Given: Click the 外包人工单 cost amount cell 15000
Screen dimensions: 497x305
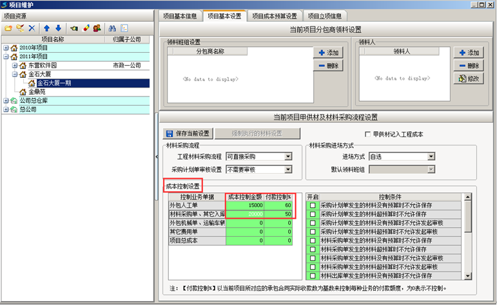Looking at the screenshot, I should (245, 205).
